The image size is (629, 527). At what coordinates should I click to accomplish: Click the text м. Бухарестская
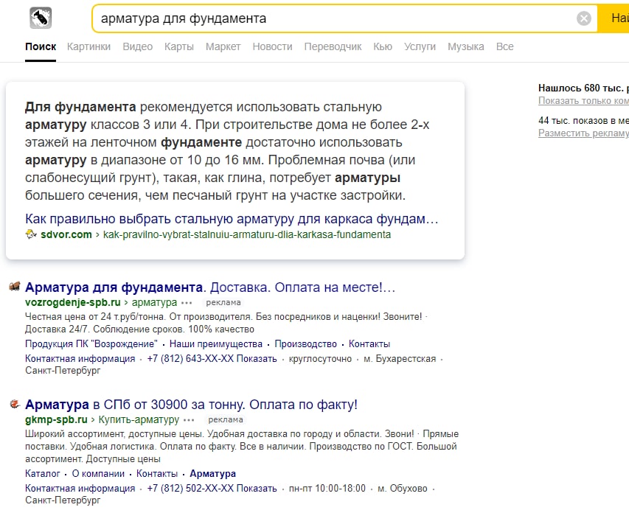click(x=400, y=358)
